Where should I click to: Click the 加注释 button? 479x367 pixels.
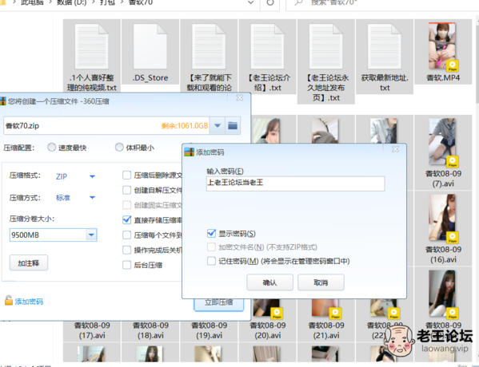tap(29, 262)
